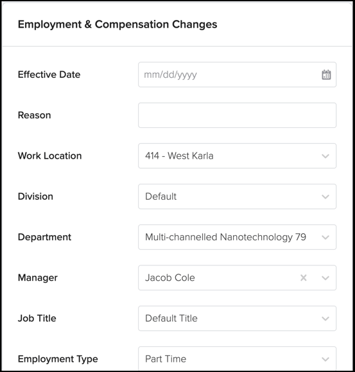This screenshot has height=372, width=355.
Task: Click the Effective Date label
Action: click(49, 75)
